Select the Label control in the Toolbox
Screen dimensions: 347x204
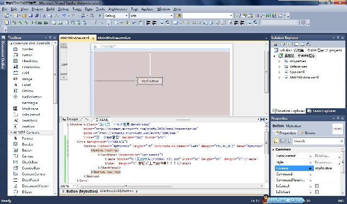(x=26, y=85)
